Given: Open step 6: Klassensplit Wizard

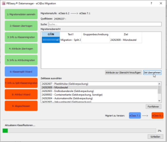Looking at the screenshot, I should 21,71.
